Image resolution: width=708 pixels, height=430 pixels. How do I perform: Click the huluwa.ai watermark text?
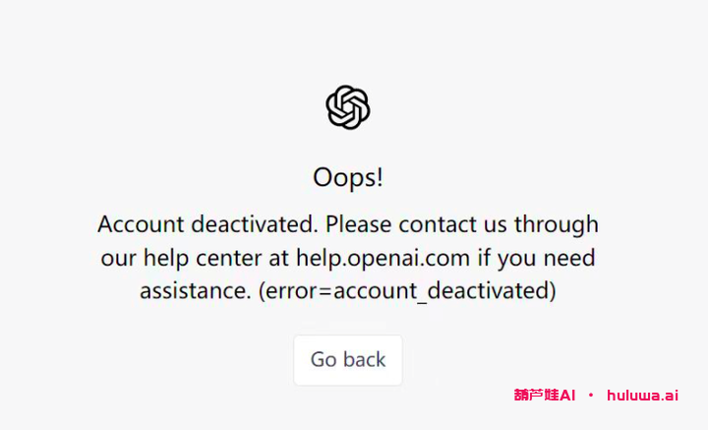[x=642, y=396]
